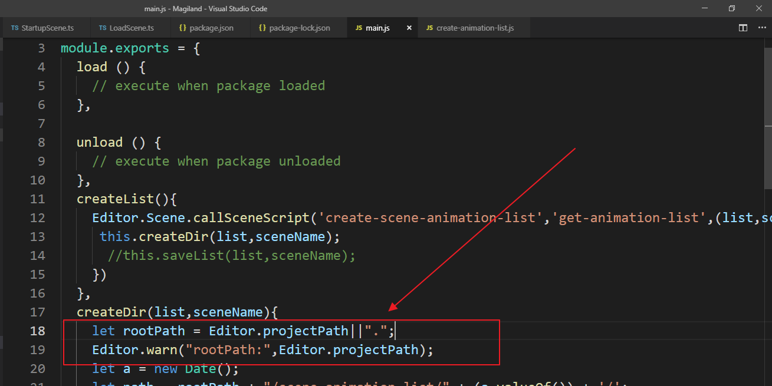772x386 pixels.
Task: Close the main.js tab
Action: [409, 28]
